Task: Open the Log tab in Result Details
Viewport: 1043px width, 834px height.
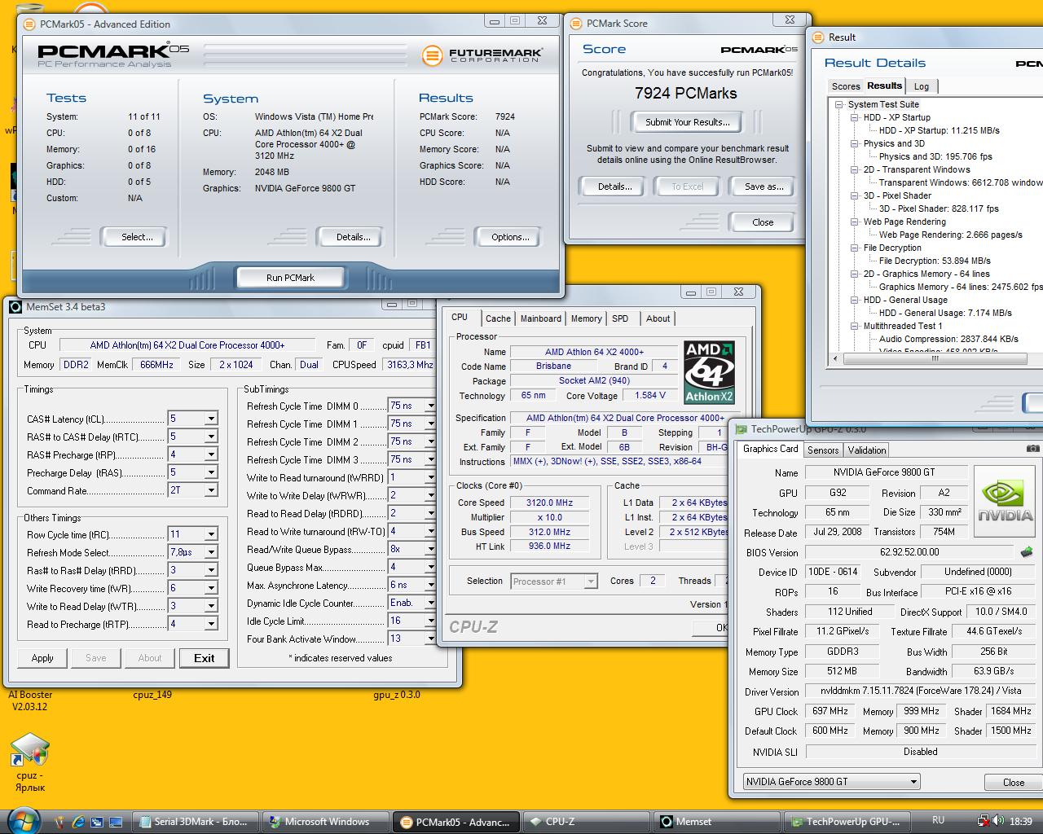Action: point(922,86)
